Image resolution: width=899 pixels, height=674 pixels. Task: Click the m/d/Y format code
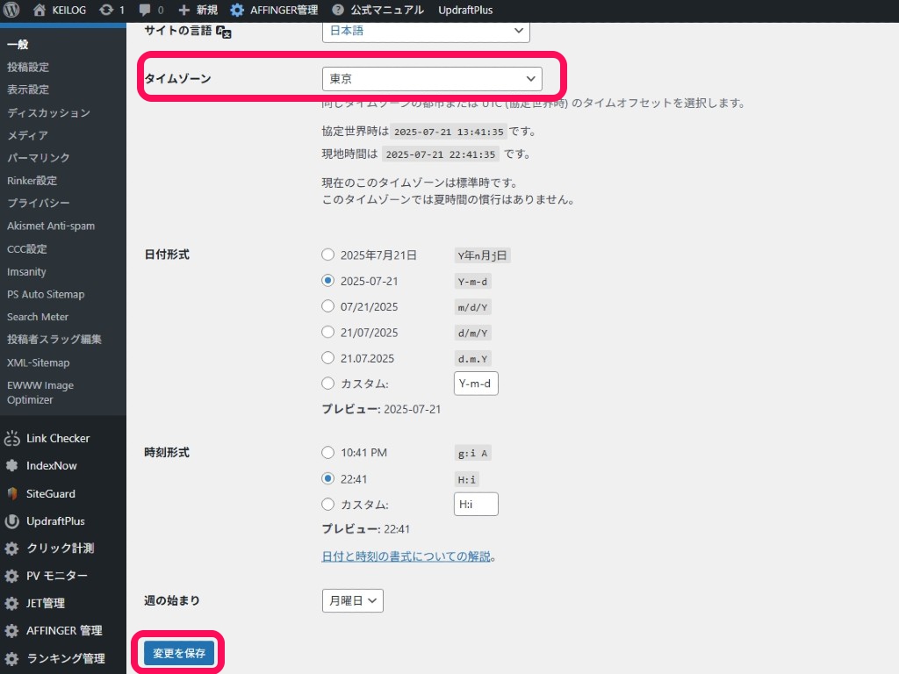click(472, 307)
